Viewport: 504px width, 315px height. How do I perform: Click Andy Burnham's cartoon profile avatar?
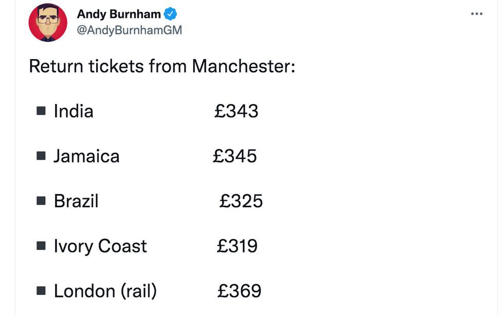48,22
